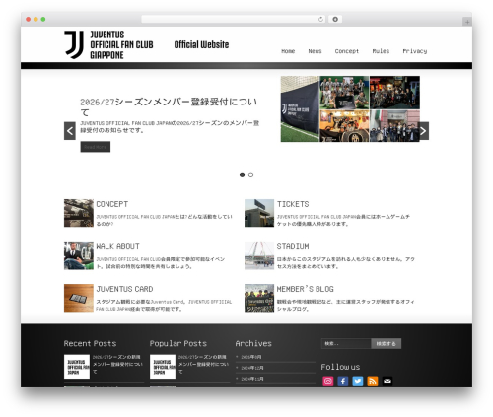493x417 pixels.
Task: Go to previous slide with left arrow
Action: 70,131
